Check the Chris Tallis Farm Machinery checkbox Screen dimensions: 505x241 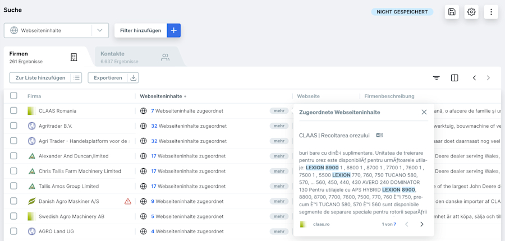coord(13,171)
